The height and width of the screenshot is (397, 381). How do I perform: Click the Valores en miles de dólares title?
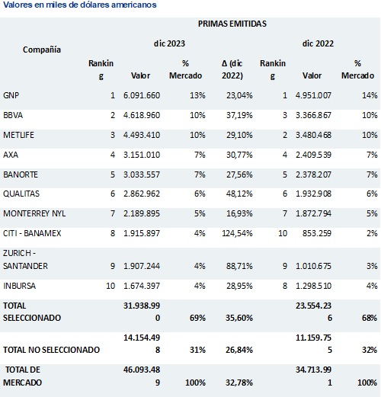pyautogui.click(x=80, y=5)
